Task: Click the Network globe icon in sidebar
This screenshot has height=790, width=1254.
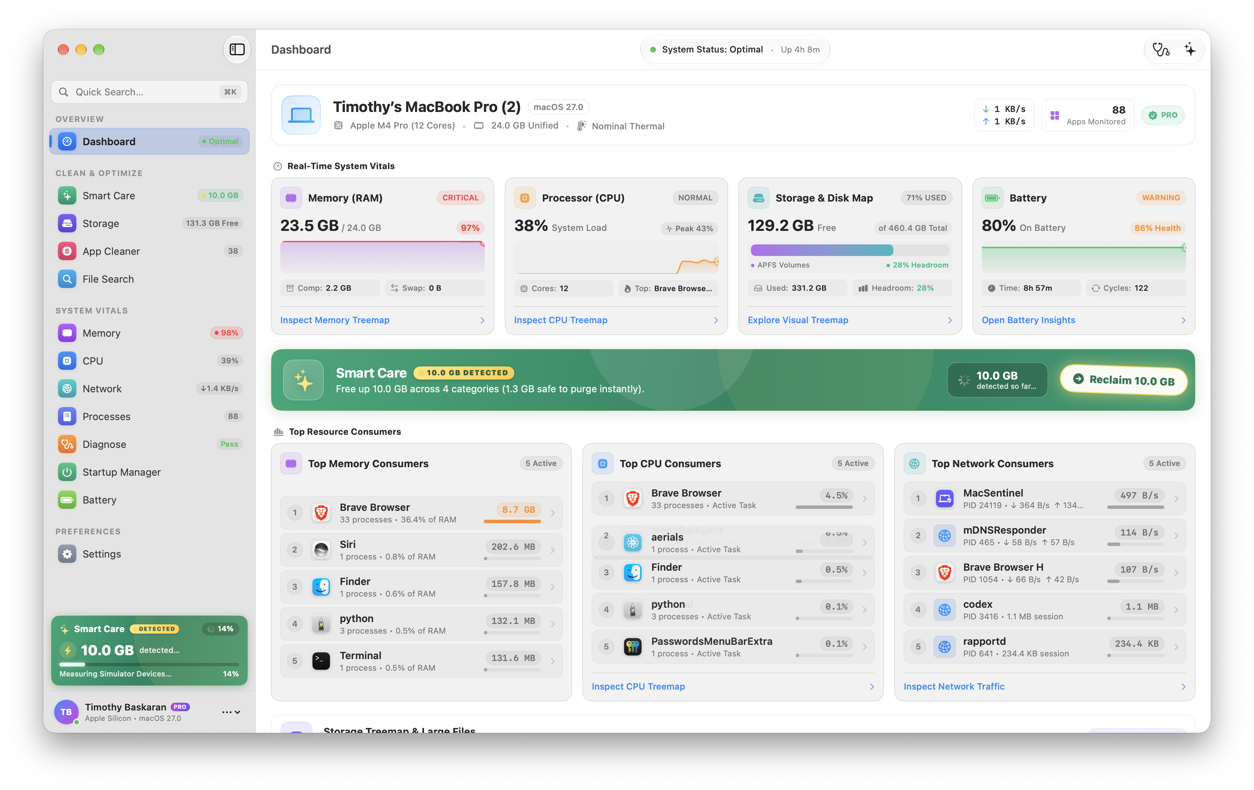Action: [67, 388]
